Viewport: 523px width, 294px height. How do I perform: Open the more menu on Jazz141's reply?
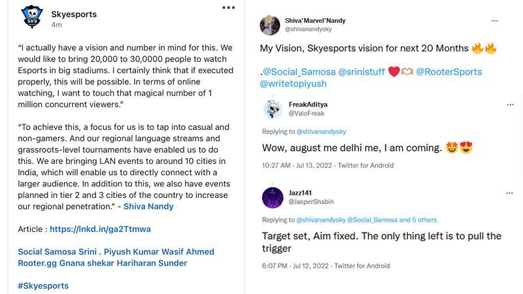point(509,193)
